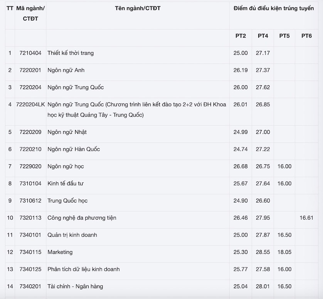Click PT6 score 16.61 for Công nghệ đa phương tiện
Viewport: 323px width, 299px height.
tap(306, 218)
